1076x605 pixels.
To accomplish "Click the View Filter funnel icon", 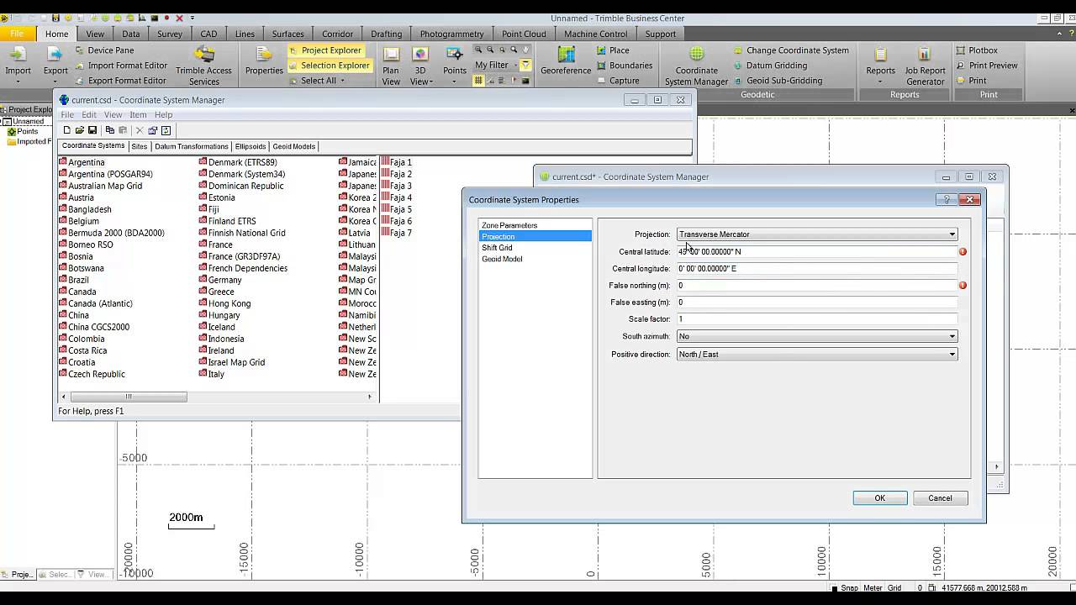I will [526, 65].
